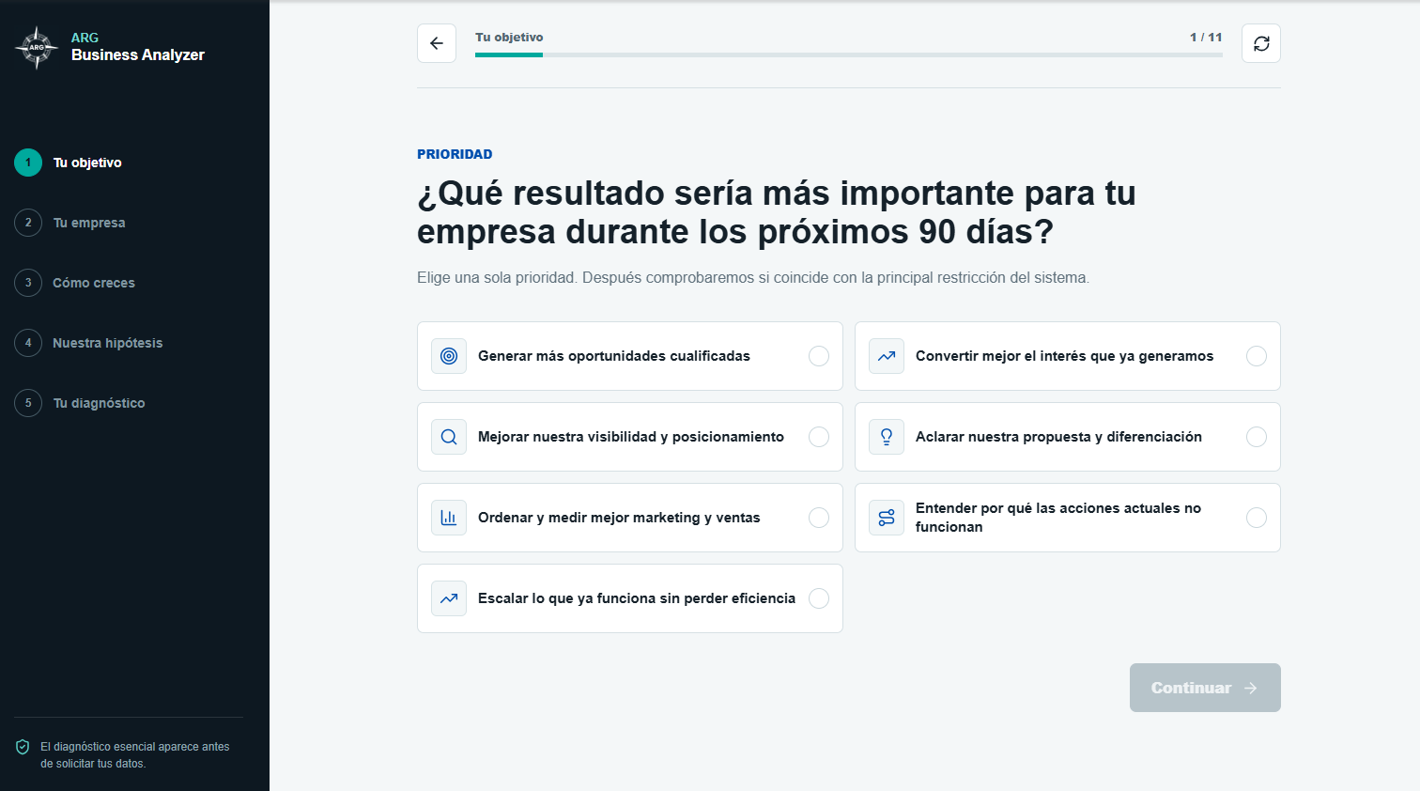Image resolution: width=1420 pixels, height=791 pixels.
Task: Click target icon on Generar más oportunidades
Action: 449,356
